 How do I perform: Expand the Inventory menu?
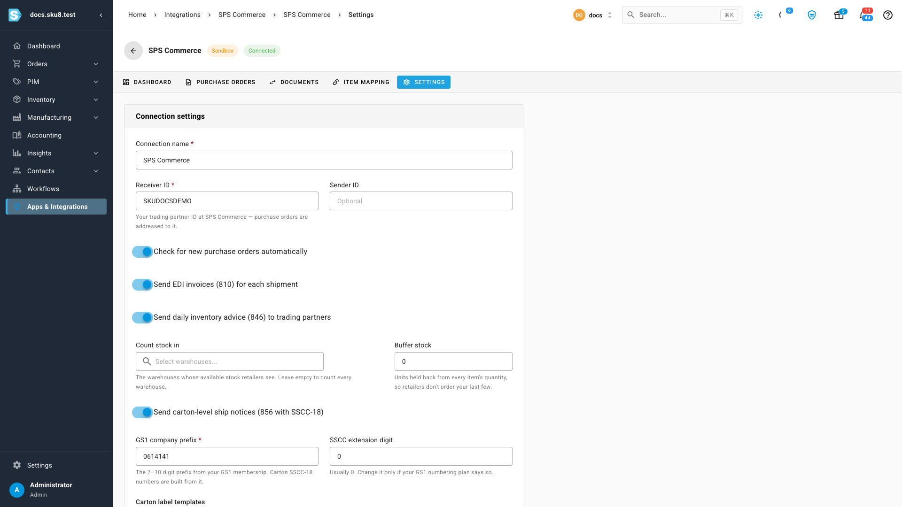click(x=56, y=100)
